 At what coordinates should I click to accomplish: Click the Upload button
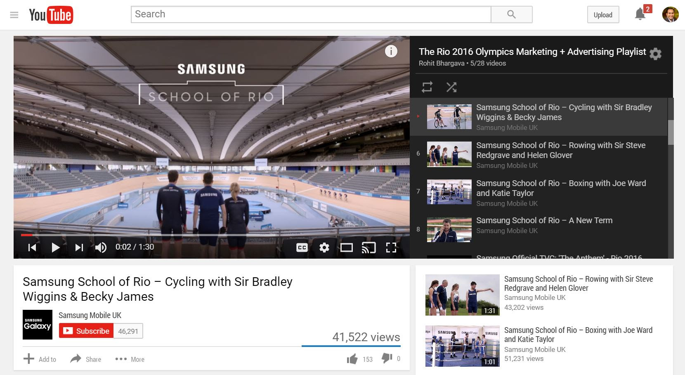pos(603,15)
